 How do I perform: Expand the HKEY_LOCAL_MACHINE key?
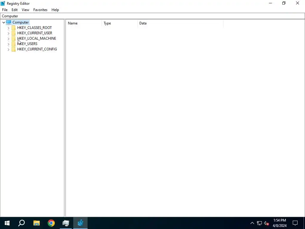8,38
